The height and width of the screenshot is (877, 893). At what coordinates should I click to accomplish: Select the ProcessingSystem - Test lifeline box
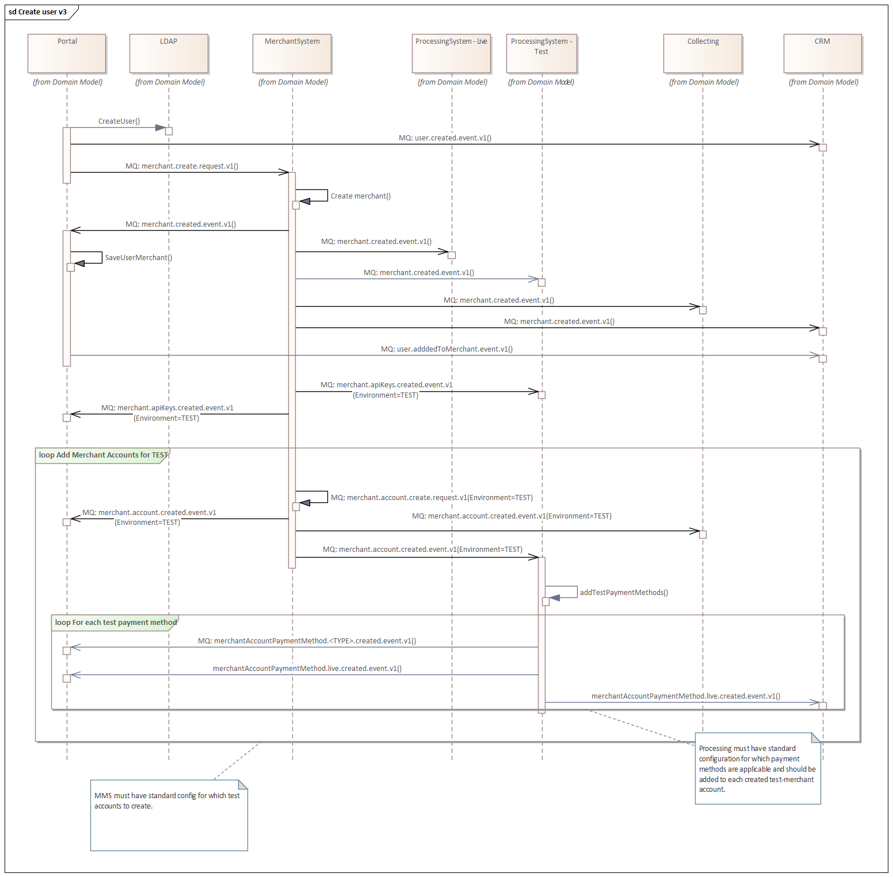[541, 53]
